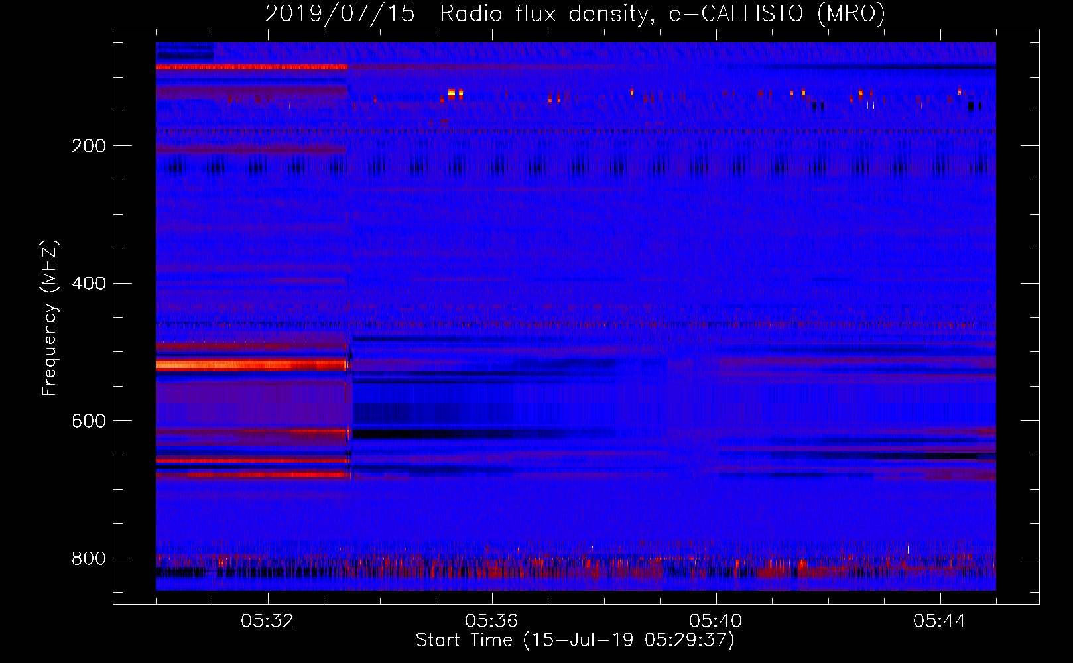The image size is (1073, 663).
Task: Click the 400 frequency tick label
Action: pos(89,284)
